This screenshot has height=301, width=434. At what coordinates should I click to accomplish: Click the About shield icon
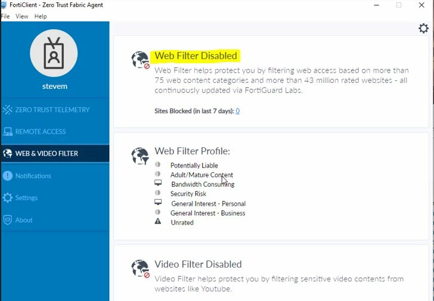(x=8, y=220)
